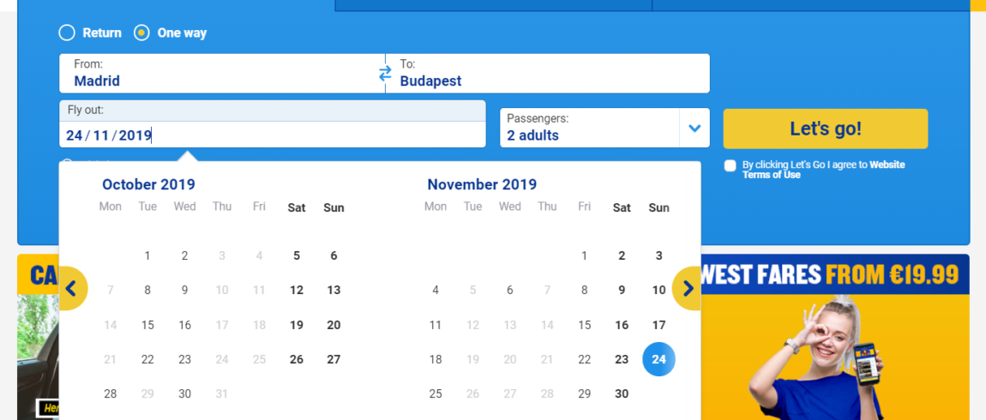Select the One way radio button

coord(142,33)
